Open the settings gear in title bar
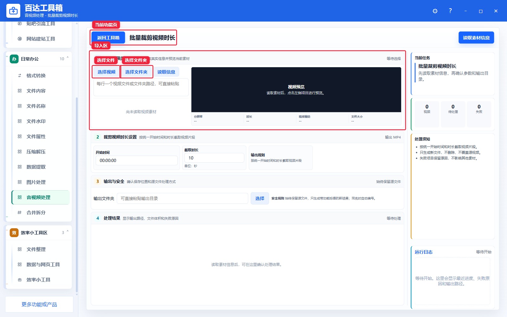The image size is (507, 317). (435, 11)
